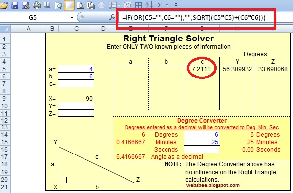
Task: Select column A header
Action: (x=28, y=29)
